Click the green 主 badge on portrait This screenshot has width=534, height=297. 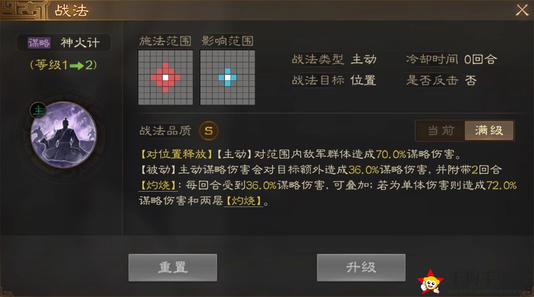(38, 110)
